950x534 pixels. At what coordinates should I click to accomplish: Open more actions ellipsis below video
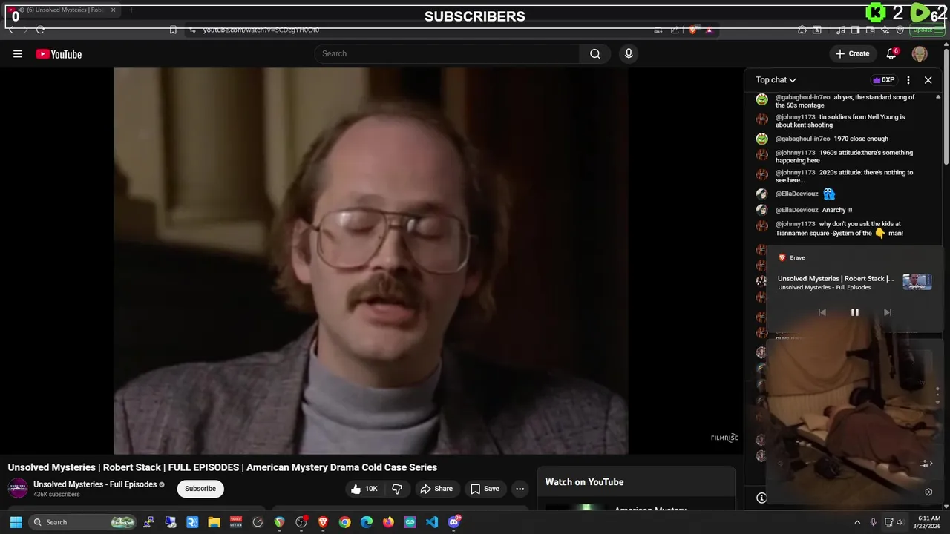[520, 489]
